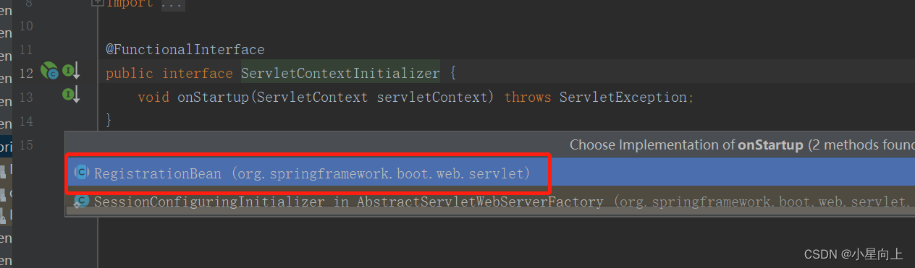Click the onStartup method name in code
The image size is (915, 268).
[212, 97]
